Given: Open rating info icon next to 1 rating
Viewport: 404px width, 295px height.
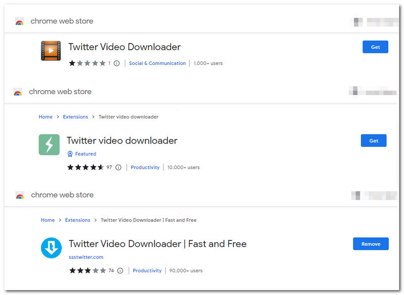Looking at the screenshot, I should pyautogui.click(x=117, y=63).
